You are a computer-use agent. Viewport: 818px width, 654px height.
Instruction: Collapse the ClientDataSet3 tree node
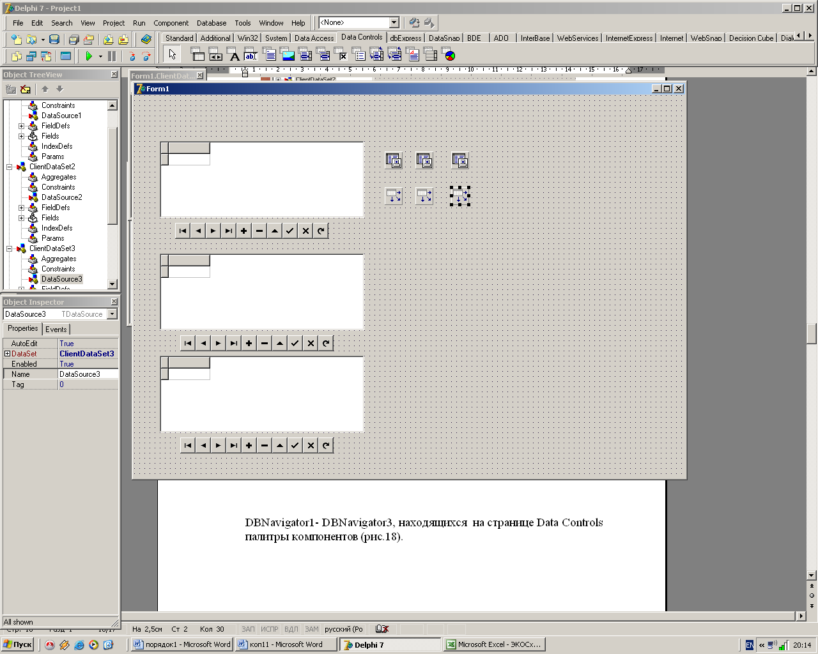pos(10,248)
